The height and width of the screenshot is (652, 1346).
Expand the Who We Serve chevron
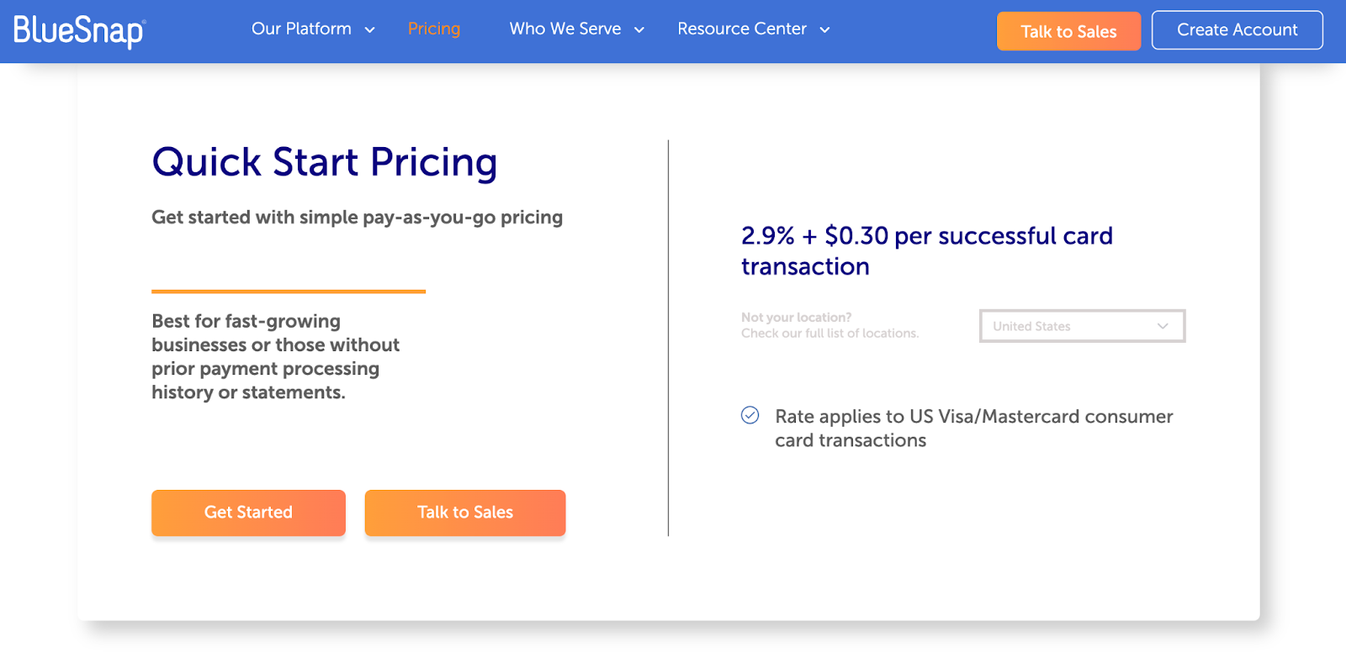(639, 30)
